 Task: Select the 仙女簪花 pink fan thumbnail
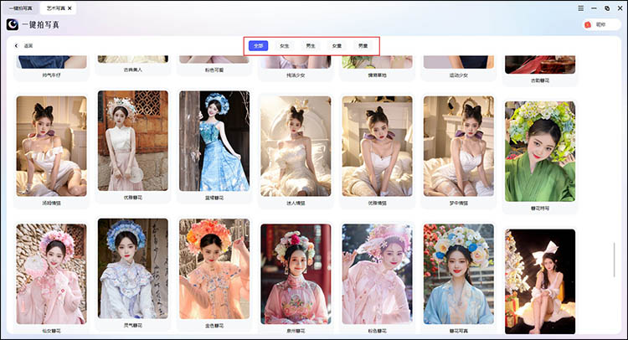51,274
